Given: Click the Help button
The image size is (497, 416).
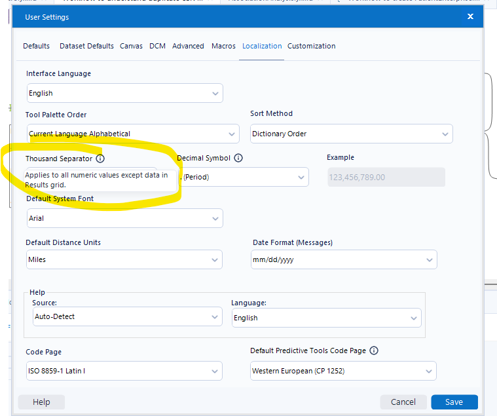Looking at the screenshot, I should coord(41,402).
